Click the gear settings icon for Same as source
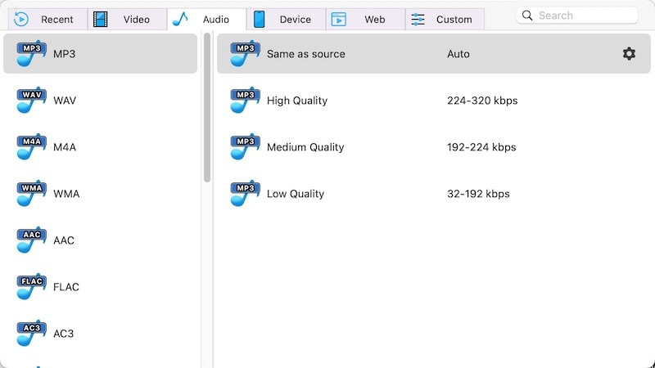 tap(629, 54)
